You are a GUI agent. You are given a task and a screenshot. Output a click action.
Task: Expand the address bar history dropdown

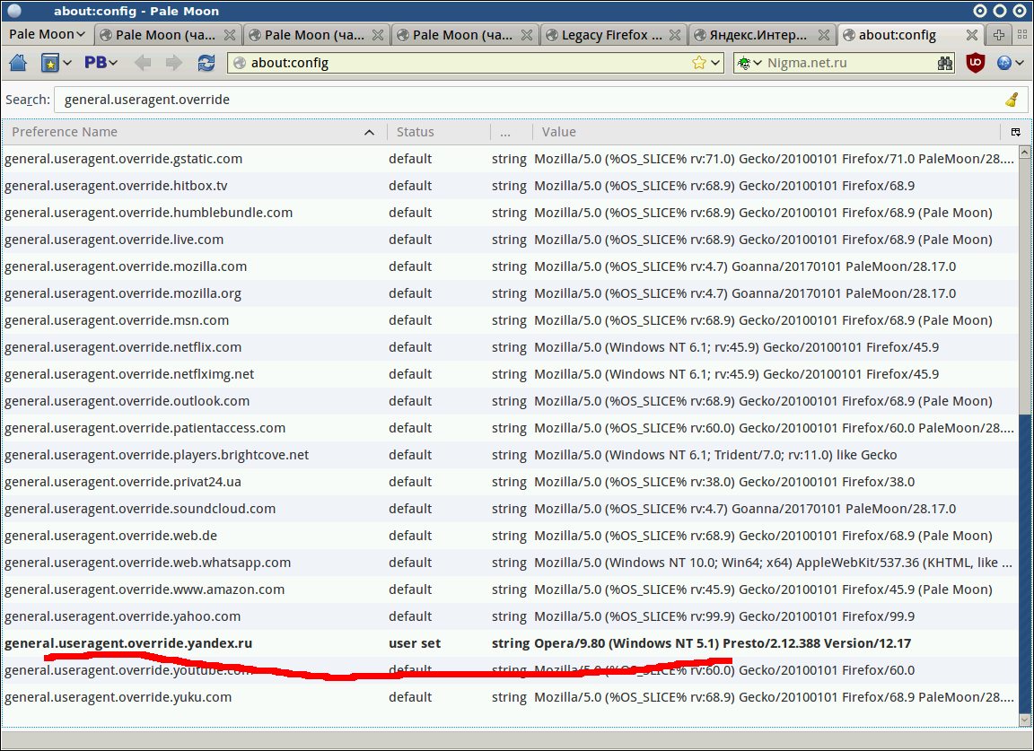715,63
